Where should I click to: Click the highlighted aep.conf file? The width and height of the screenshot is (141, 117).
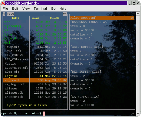35,80
